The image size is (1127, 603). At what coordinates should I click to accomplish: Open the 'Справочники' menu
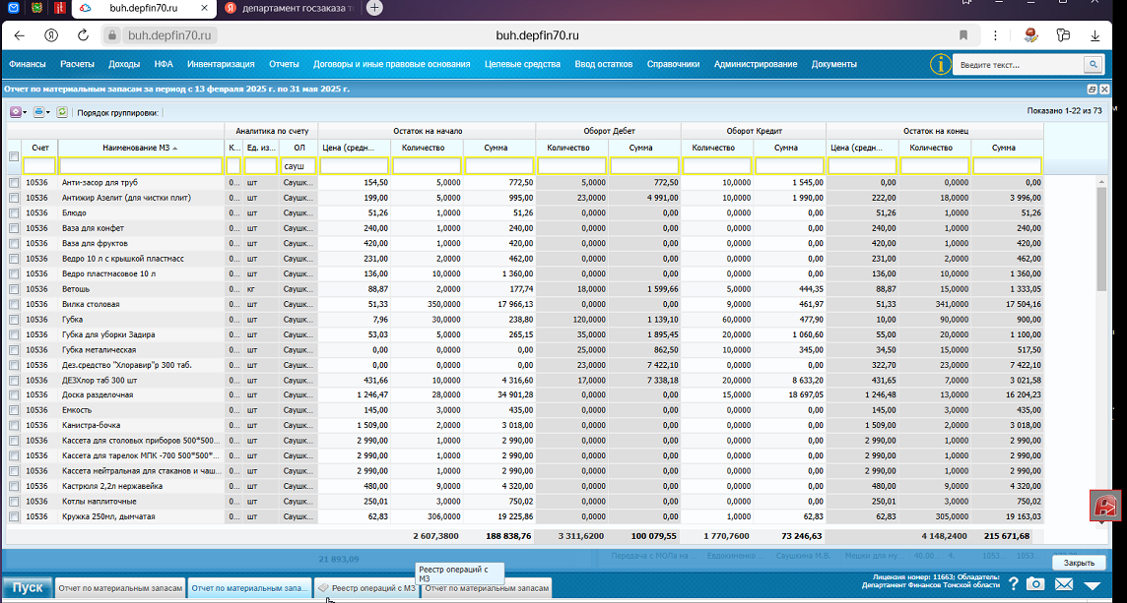coord(673,64)
